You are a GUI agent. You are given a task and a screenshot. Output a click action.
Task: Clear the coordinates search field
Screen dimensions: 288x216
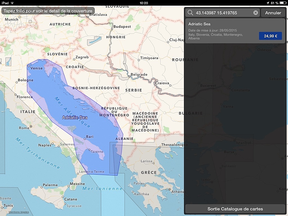tap(255, 13)
